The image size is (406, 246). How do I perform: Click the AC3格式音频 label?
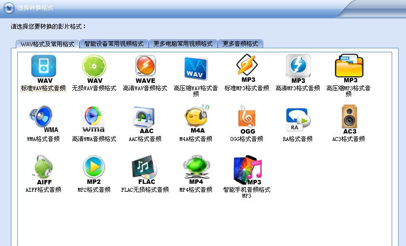pos(349,139)
